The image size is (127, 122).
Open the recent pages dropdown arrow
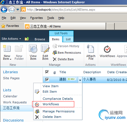pyautogui.click(x=18, y=10)
